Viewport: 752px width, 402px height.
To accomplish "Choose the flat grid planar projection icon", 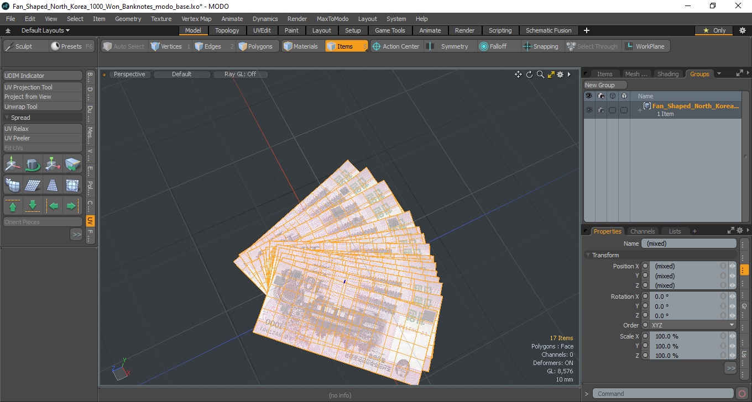I will tap(33, 185).
